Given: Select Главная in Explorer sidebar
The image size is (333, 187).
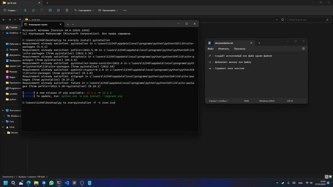Looking at the screenshot, I should 11,28.
